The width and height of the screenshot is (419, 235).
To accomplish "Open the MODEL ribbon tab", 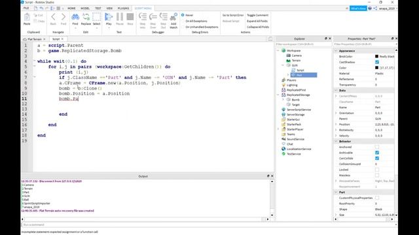I will tap(85, 8).
